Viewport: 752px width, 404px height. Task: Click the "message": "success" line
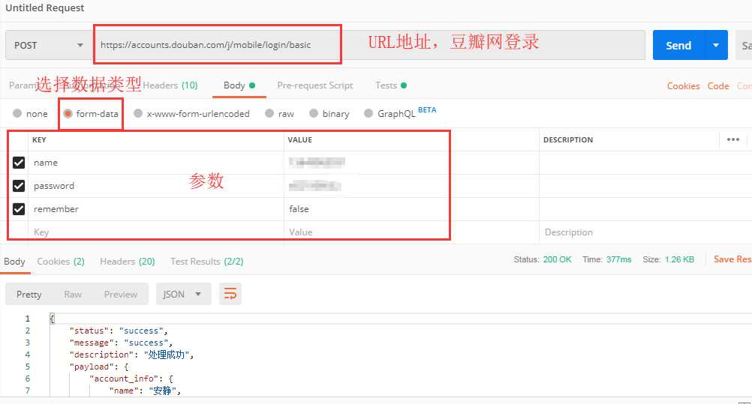click(x=121, y=343)
